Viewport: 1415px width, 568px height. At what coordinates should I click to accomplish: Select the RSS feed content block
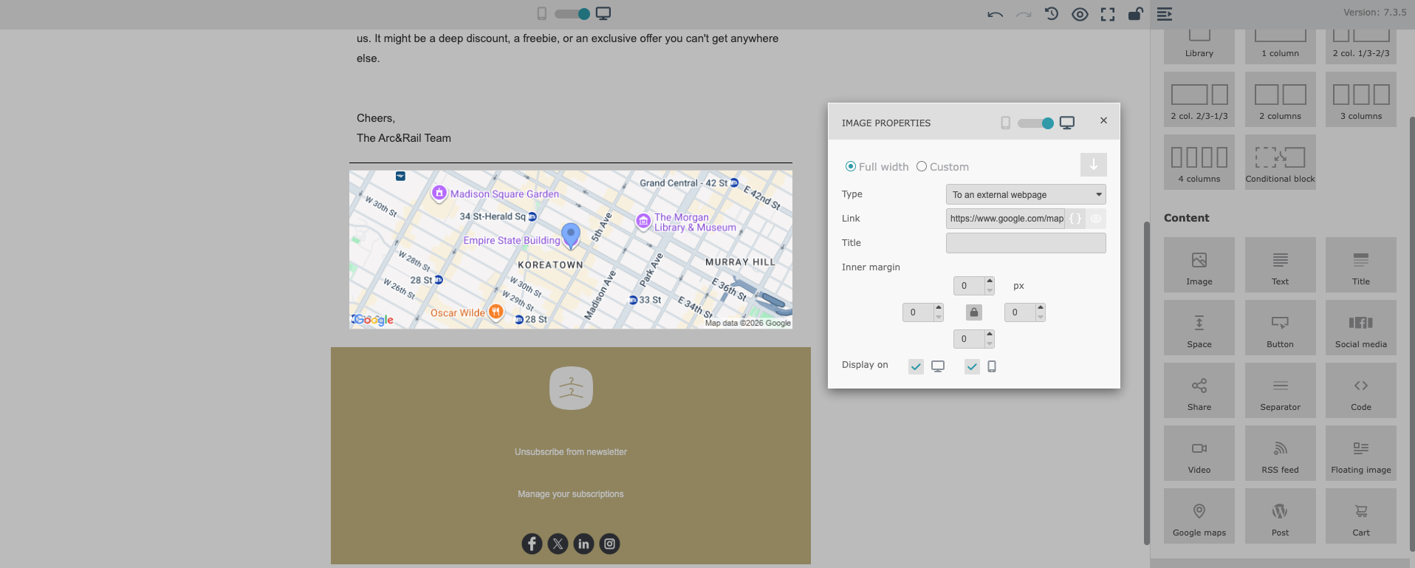click(1280, 454)
